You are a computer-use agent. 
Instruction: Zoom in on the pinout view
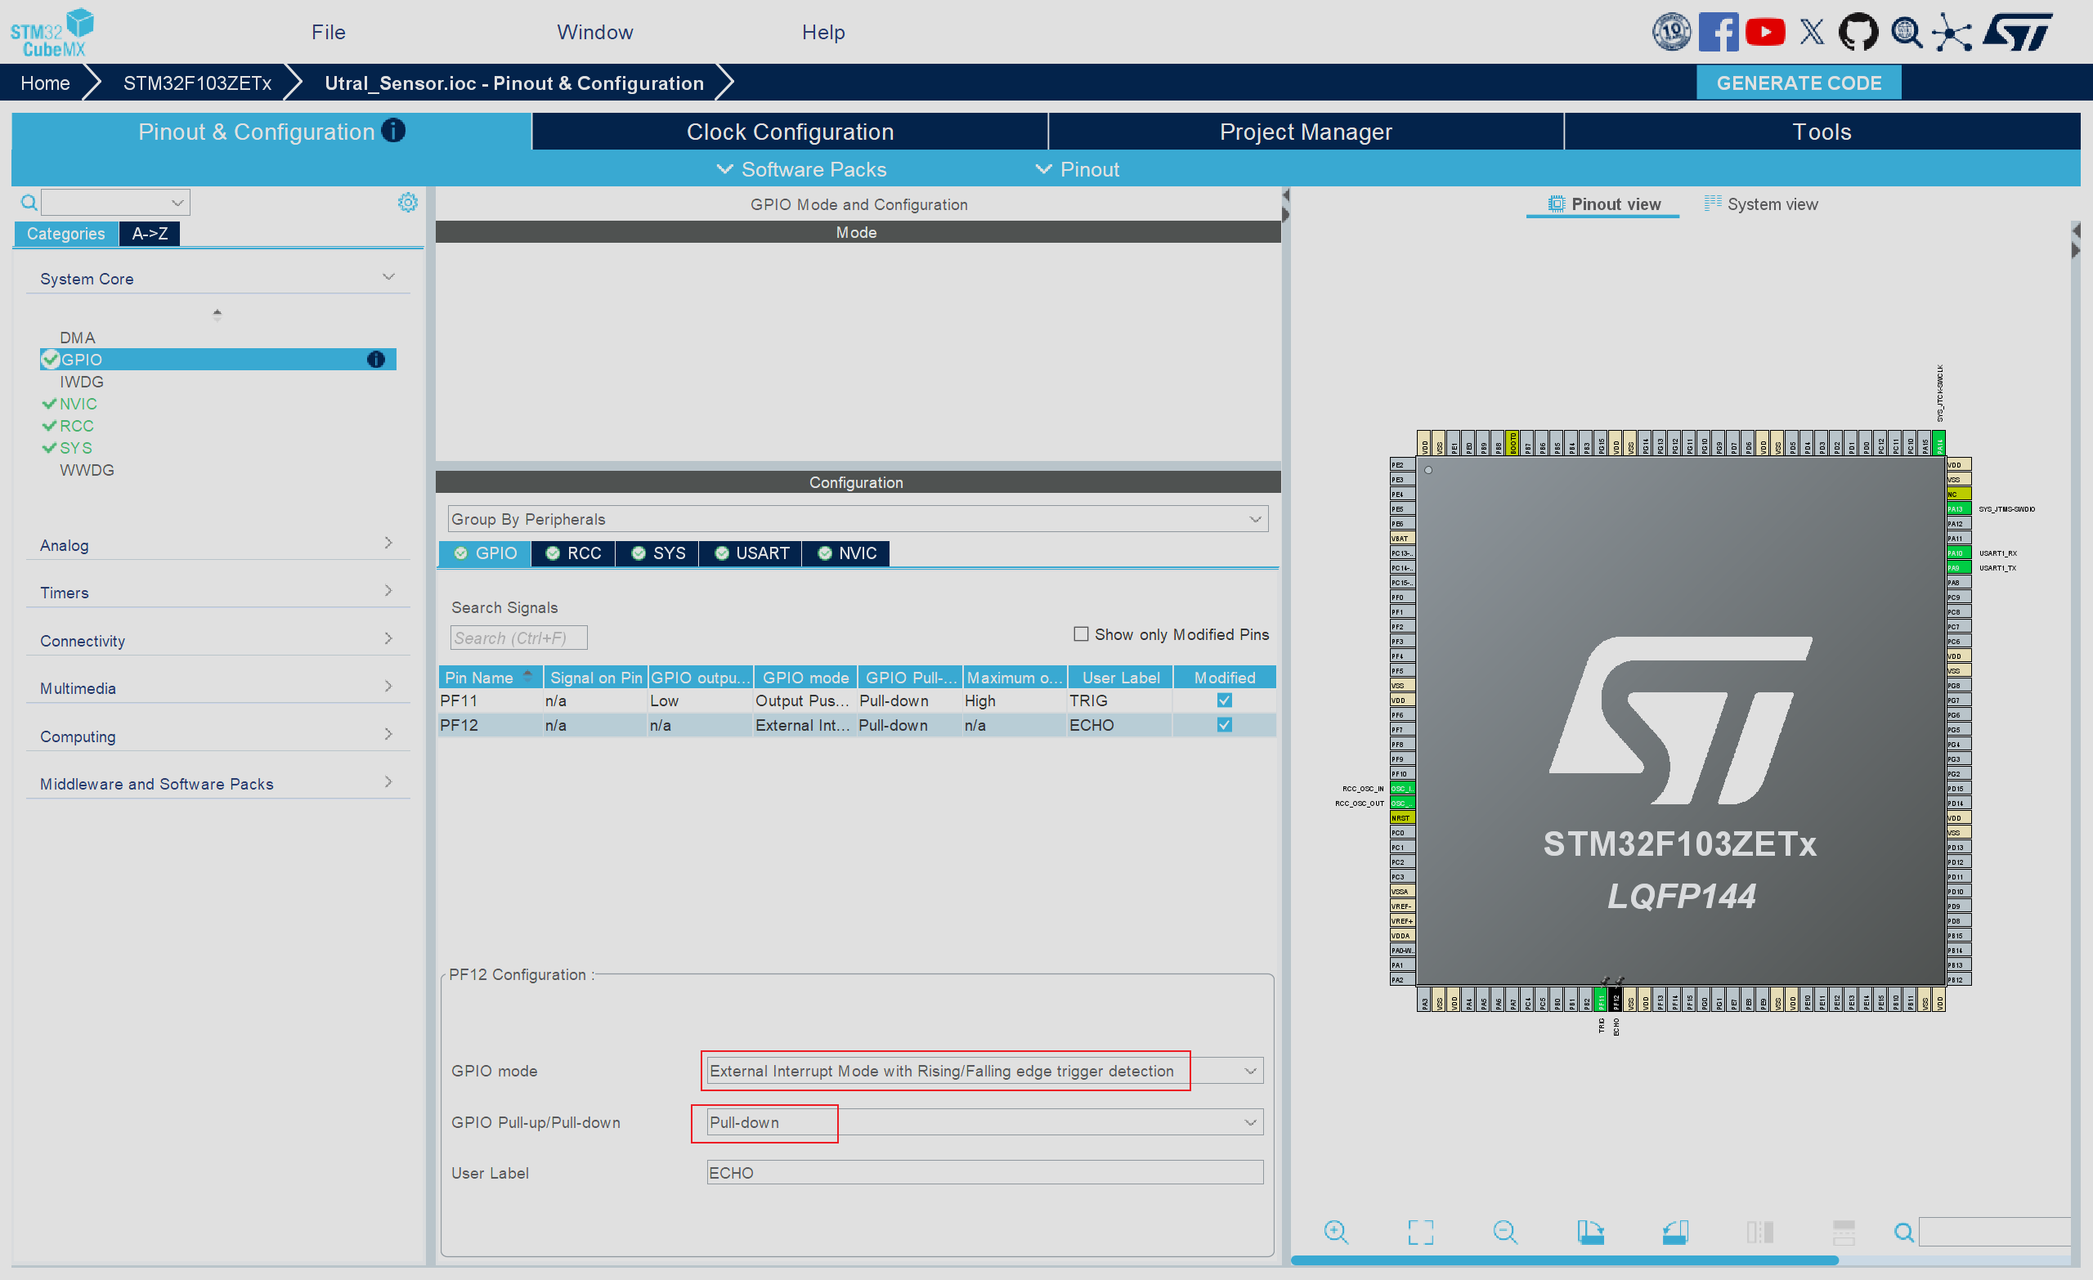pos(1335,1232)
